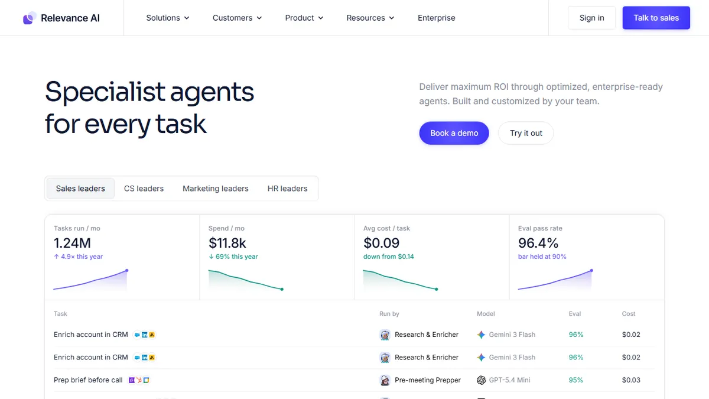Click the $11.8k spend value
This screenshot has height=399, width=709.
pyautogui.click(x=227, y=243)
